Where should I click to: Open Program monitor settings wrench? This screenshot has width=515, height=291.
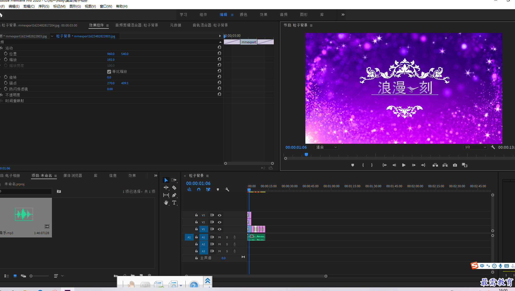tap(493, 147)
